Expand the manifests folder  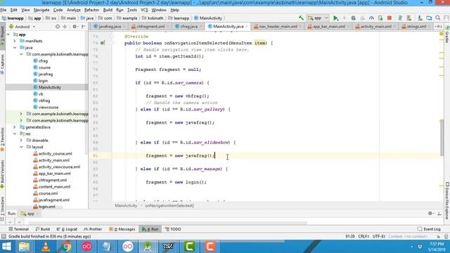click(x=15, y=41)
